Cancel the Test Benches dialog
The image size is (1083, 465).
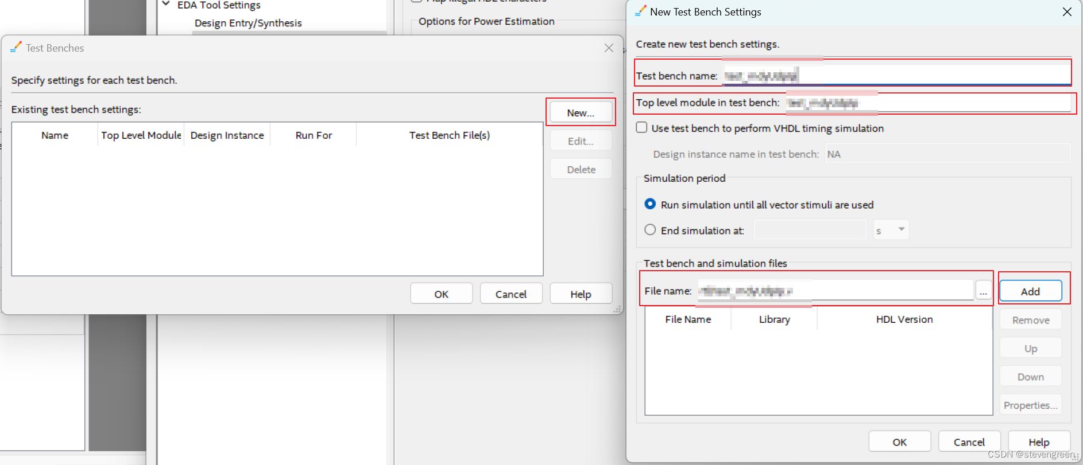click(510, 294)
